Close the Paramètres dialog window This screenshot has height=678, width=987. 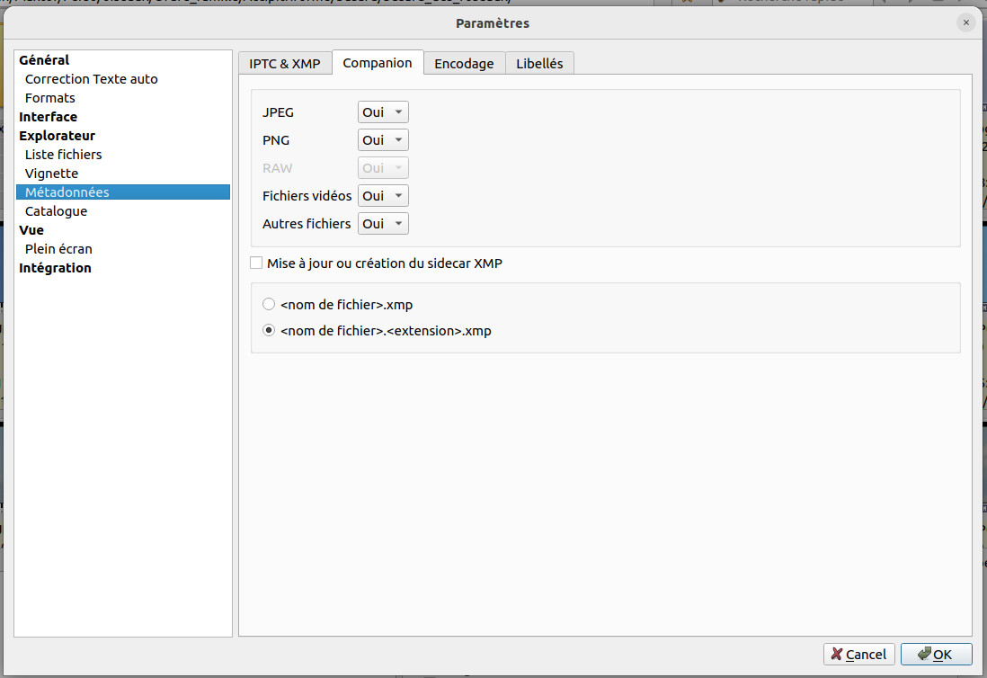click(966, 22)
